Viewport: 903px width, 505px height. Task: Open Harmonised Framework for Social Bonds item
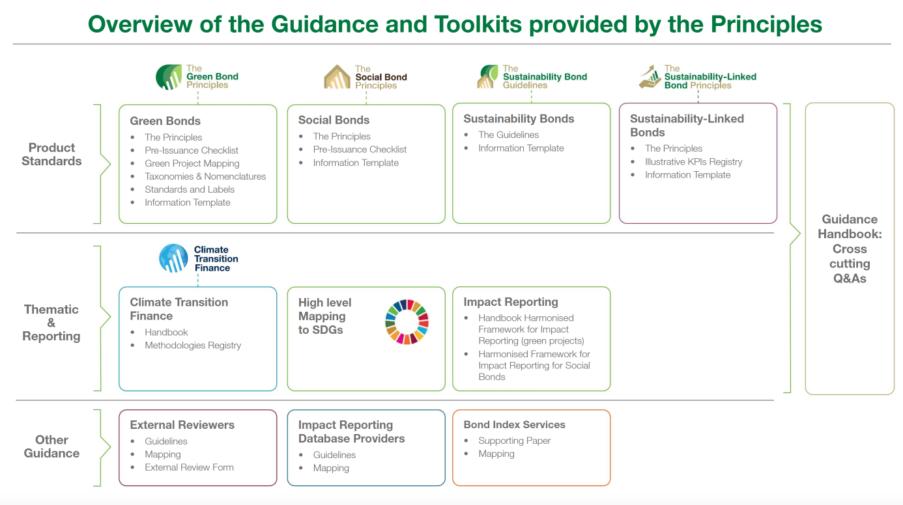click(x=534, y=365)
